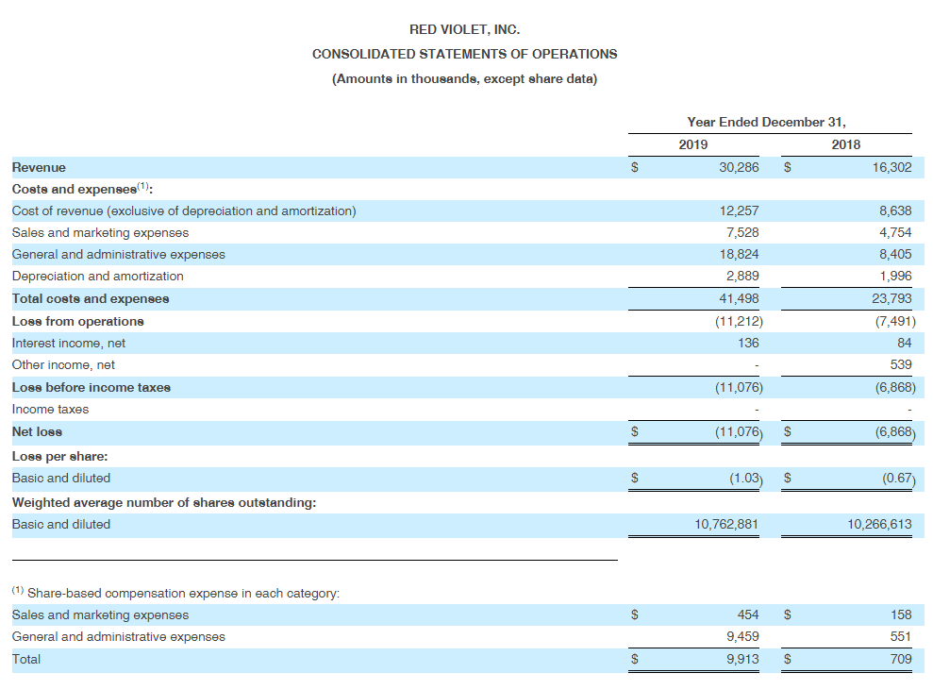The image size is (933, 690).
Task: Select 2018 value in Net loss row
Action: tap(895, 432)
